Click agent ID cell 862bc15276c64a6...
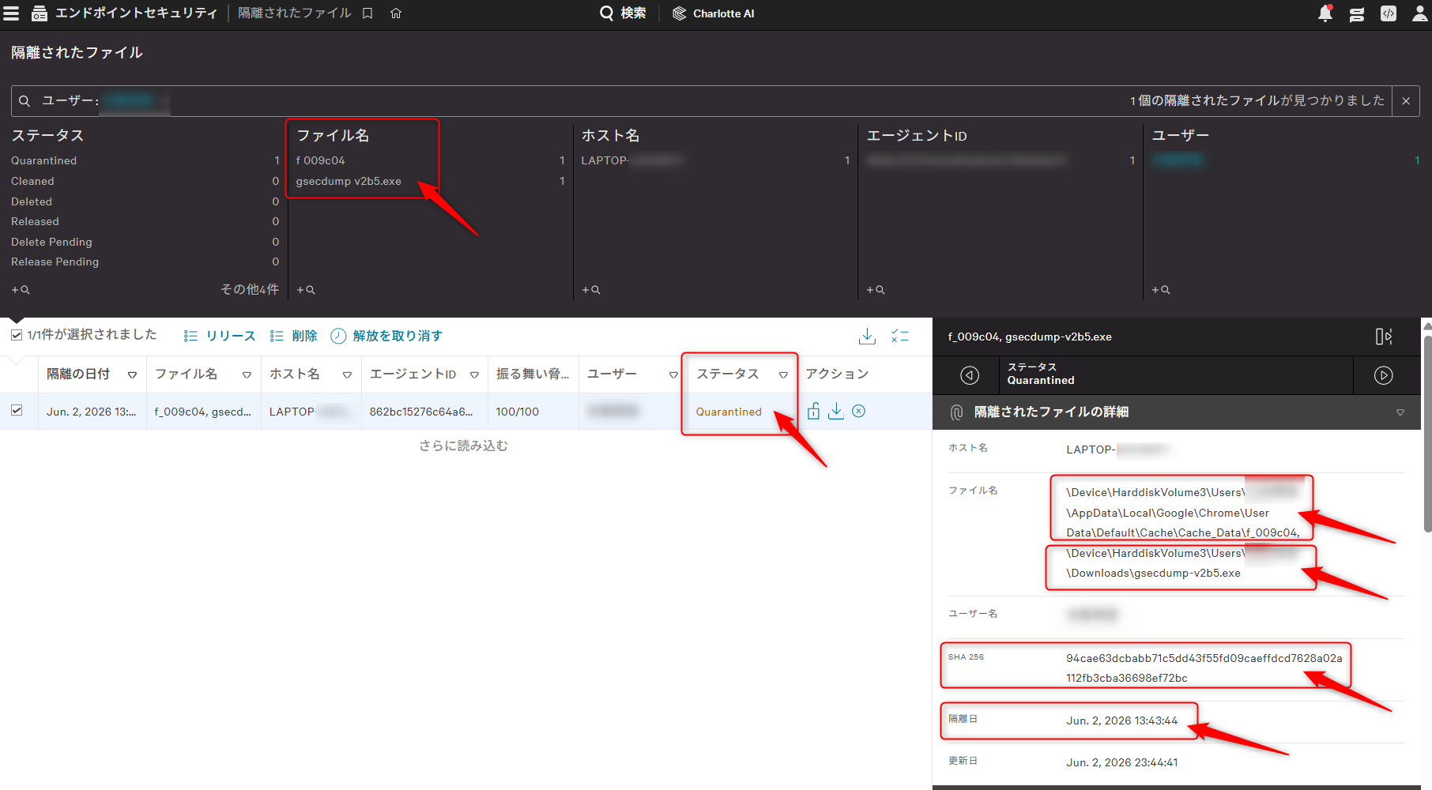 pyautogui.click(x=421, y=412)
